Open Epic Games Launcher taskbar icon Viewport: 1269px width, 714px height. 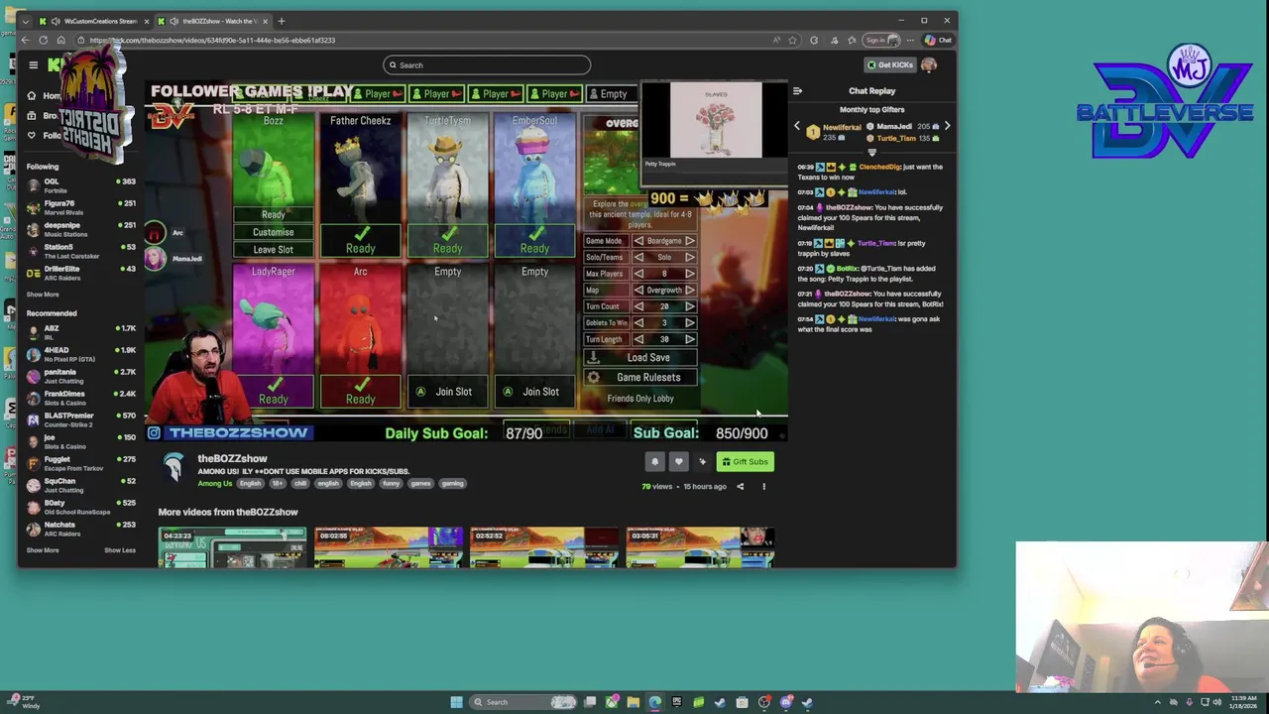(677, 702)
